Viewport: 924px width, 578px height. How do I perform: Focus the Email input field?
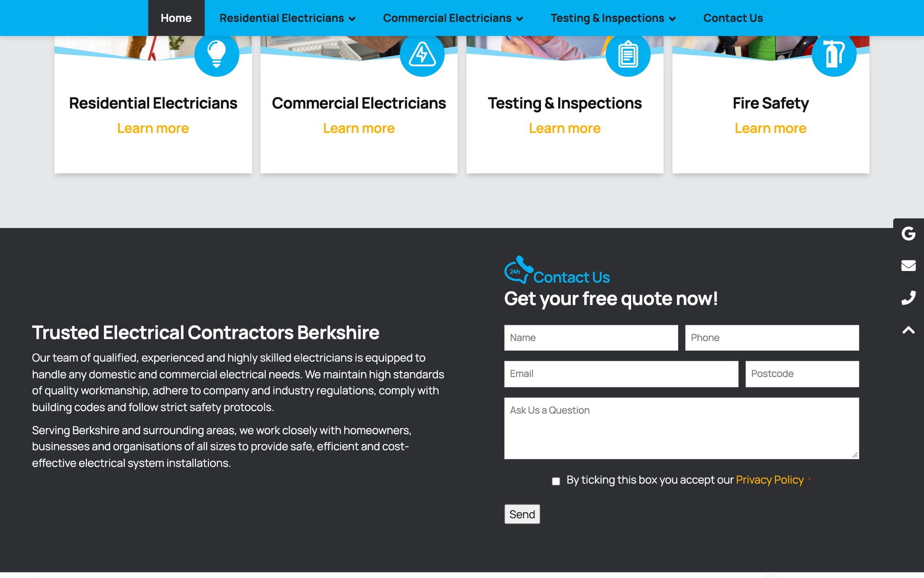[x=621, y=374]
